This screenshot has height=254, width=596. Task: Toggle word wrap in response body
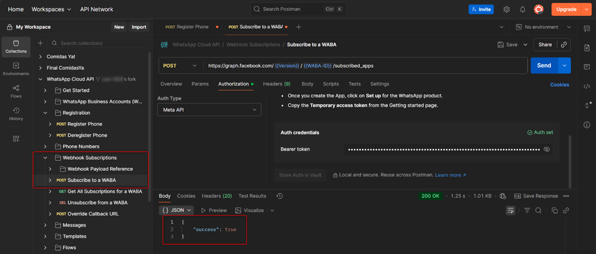(x=510, y=211)
